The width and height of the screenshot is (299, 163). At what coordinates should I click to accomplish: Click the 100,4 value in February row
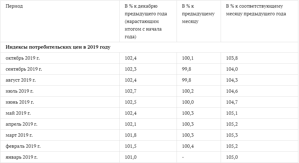tap(188, 146)
